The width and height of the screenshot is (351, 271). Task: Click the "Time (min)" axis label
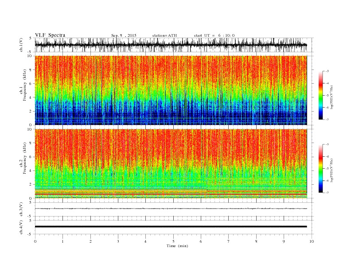click(x=177, y=246)
